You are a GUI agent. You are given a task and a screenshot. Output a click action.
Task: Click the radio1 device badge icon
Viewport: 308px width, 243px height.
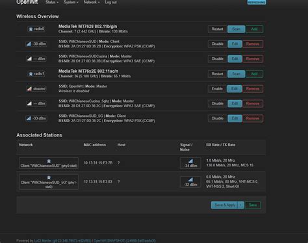pyautogui.click(x=36, y=73)
